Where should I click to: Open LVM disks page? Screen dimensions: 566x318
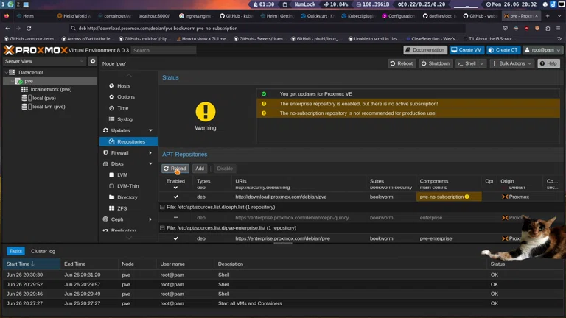(x=122, y=174)
